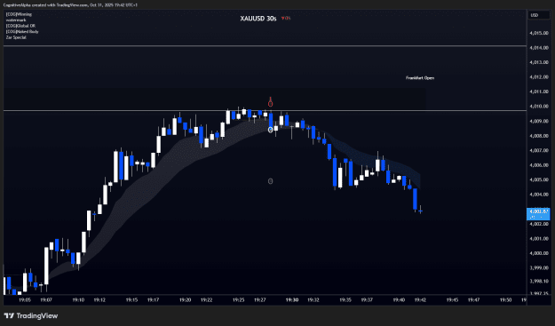This screenshot has width=555, height=326.
Task: Click the 19:35 time axis label
Action: point(345,300)
